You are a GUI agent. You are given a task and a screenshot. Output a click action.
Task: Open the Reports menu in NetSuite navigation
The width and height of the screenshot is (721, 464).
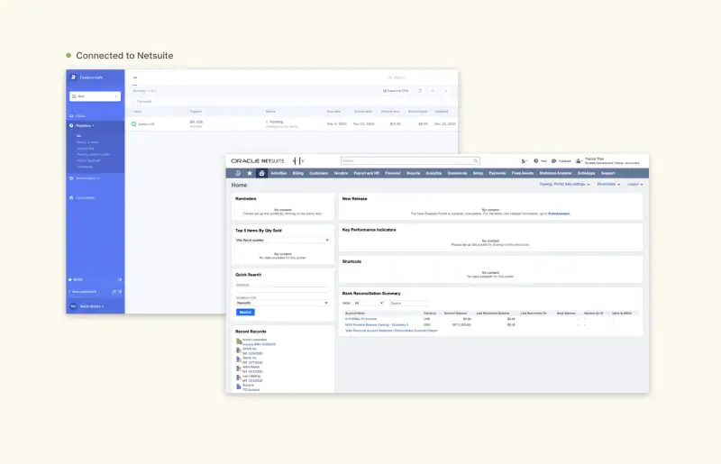tap(413, 173)
